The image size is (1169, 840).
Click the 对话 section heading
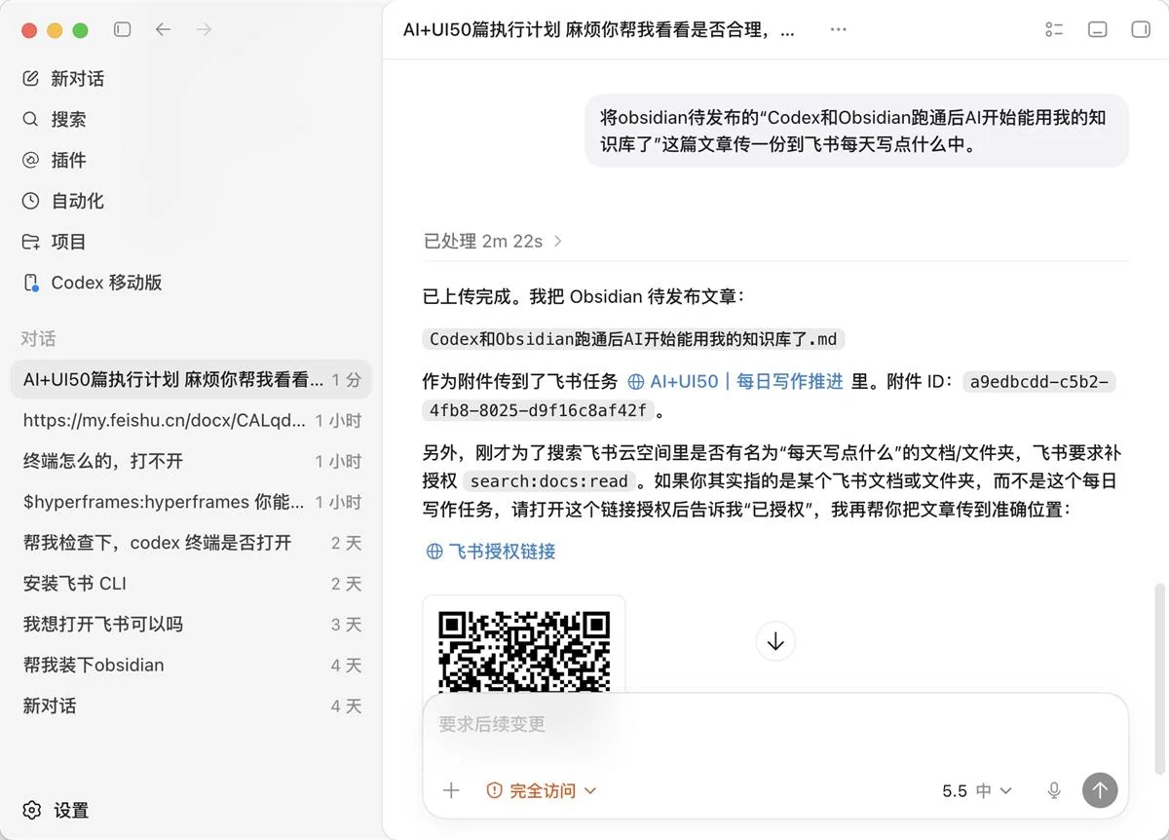click(x=39, y=339)
